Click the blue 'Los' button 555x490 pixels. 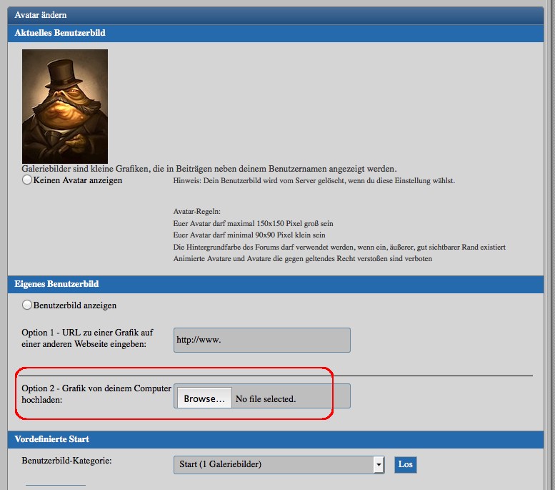[405, 464]
